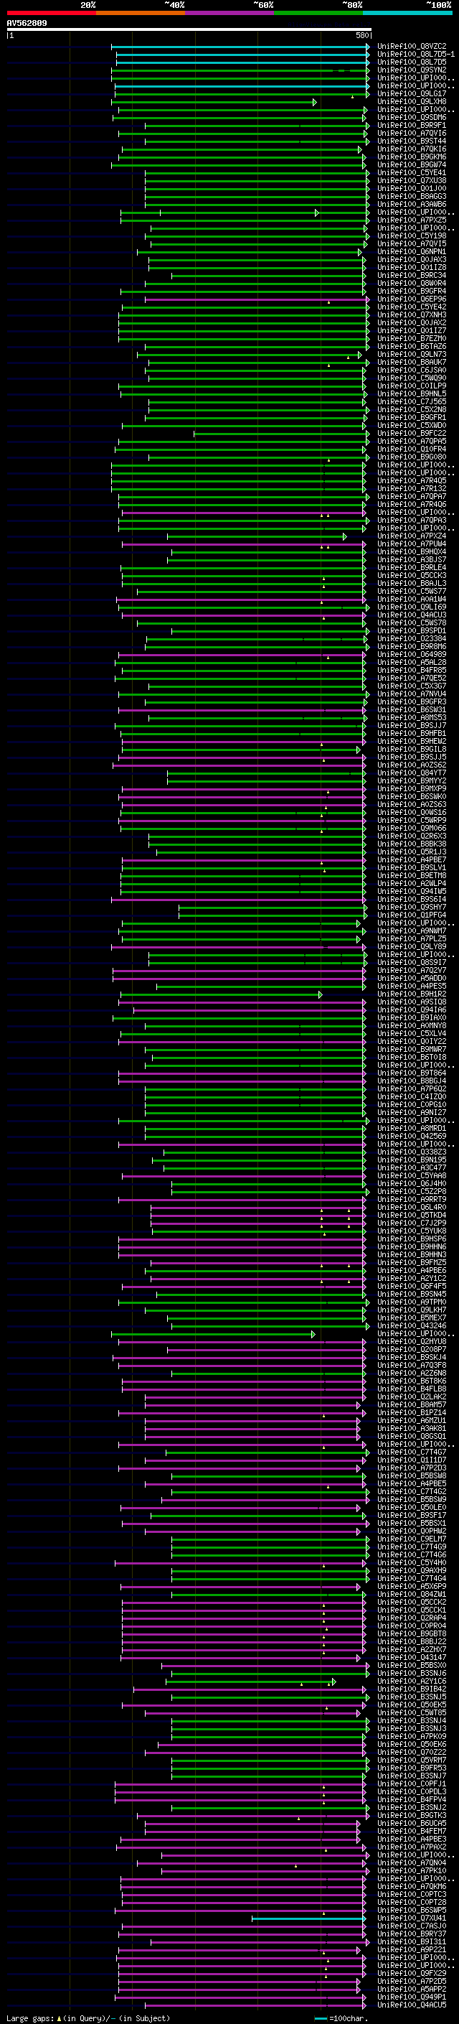Click the cyan ~100% identity legend segment
This screenshot has width=459, height=2024.
(x=407, y=14)
